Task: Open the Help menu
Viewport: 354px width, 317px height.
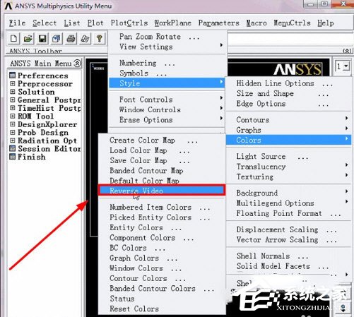Action: [326, 23]
